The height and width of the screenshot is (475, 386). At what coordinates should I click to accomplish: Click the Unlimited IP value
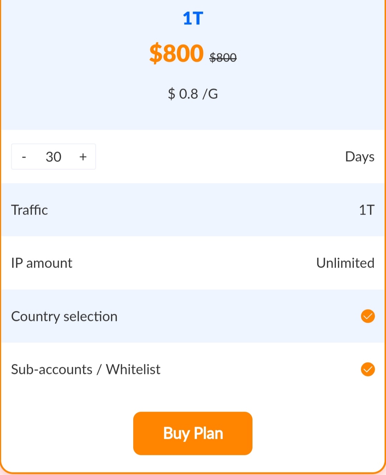(345, 263)
